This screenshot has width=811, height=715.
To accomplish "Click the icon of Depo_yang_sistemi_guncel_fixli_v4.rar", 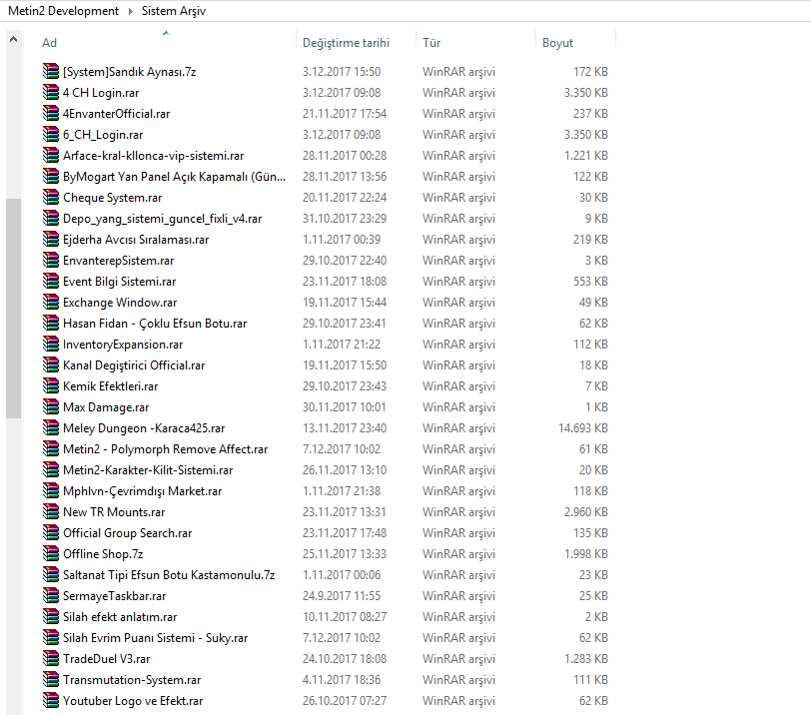I will point(51,218).
